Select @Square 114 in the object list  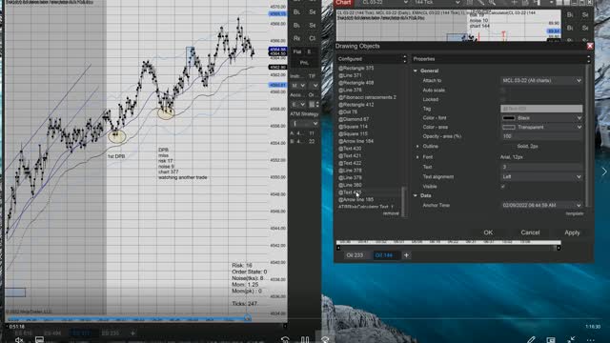(353, 127)
